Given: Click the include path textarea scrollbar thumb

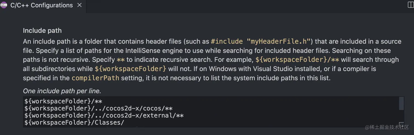Looking at the screenshot, I should [x=401, y=103].
